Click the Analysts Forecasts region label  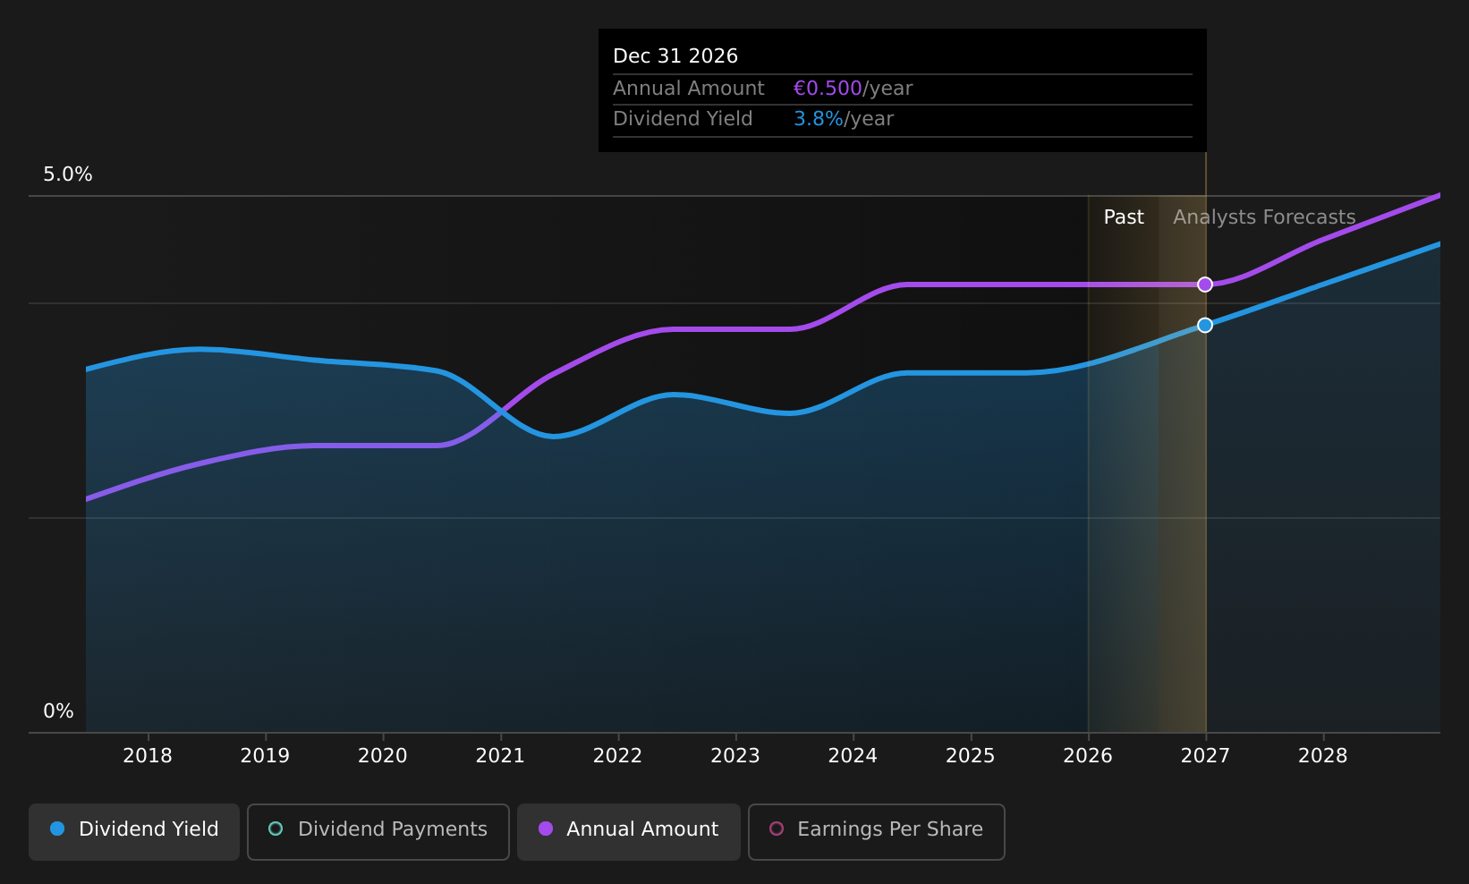(1264, 217)
